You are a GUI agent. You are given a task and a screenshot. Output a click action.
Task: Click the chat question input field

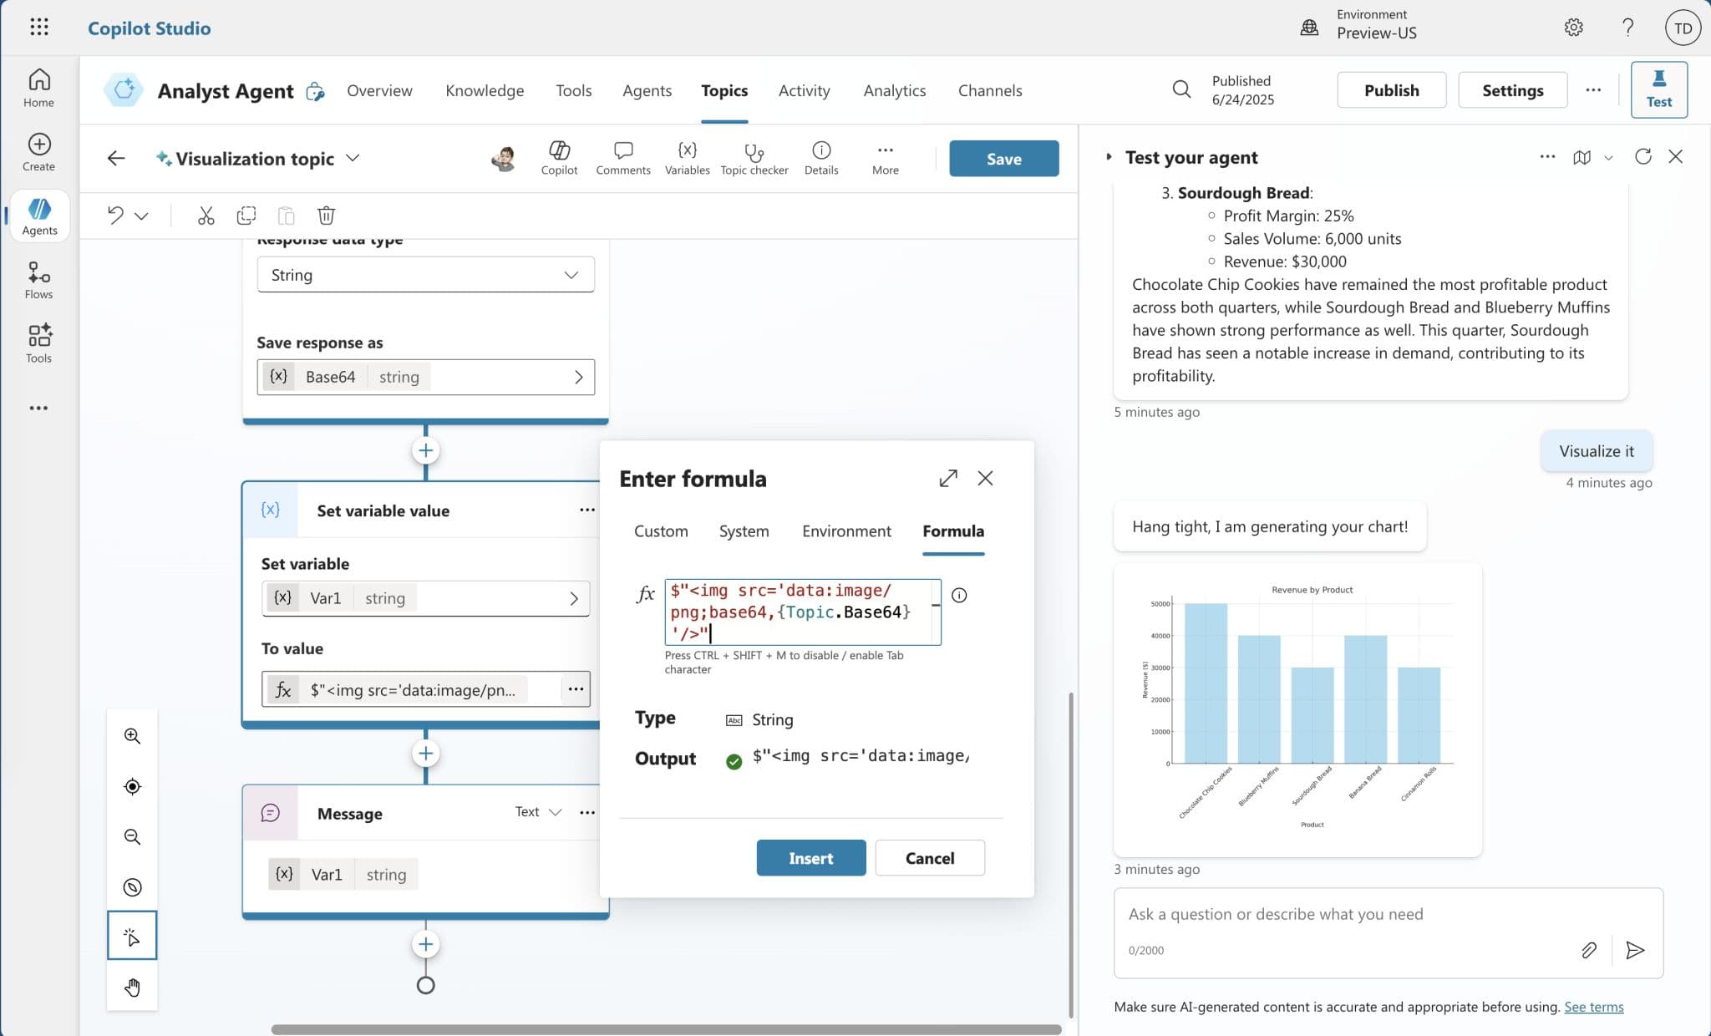point(1388,915)
